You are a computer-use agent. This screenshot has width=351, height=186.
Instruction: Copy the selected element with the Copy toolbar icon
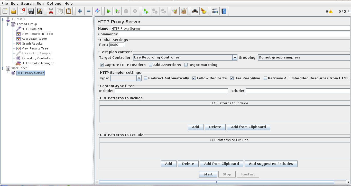[x=60, y=11]
